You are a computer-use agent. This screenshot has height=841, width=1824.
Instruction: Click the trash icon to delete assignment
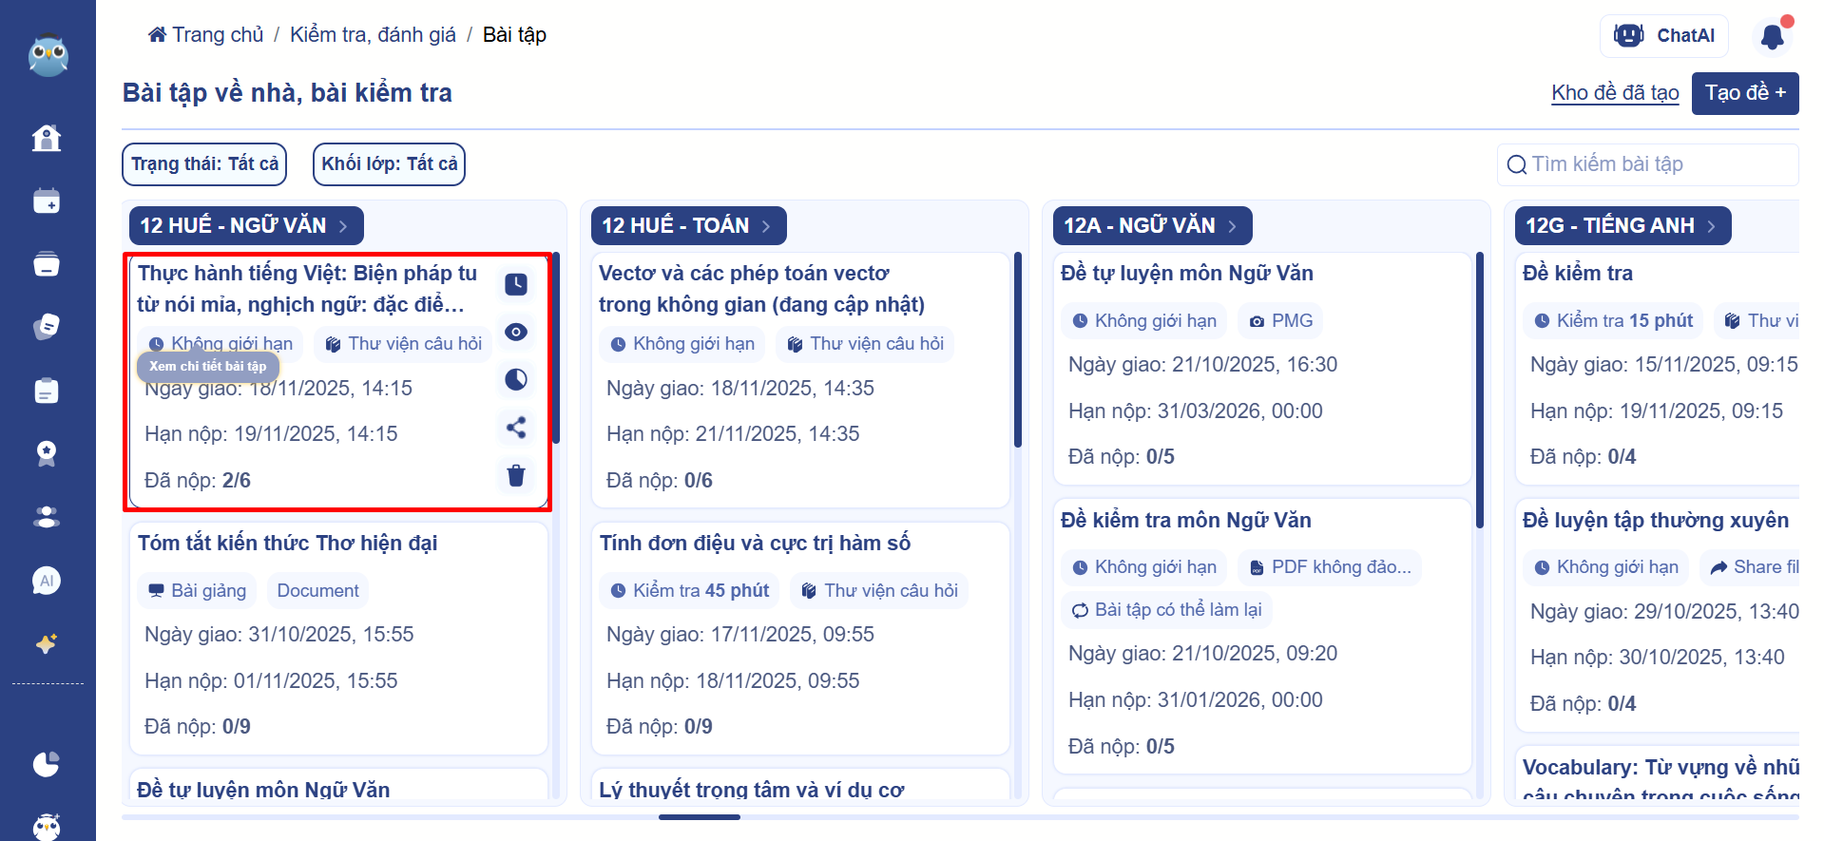[x=516, y=475]
